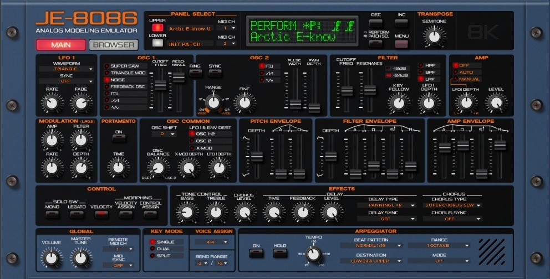Open the LFO 1 Waveform dropdown
The image size is (550, 279).
(65, 69)
